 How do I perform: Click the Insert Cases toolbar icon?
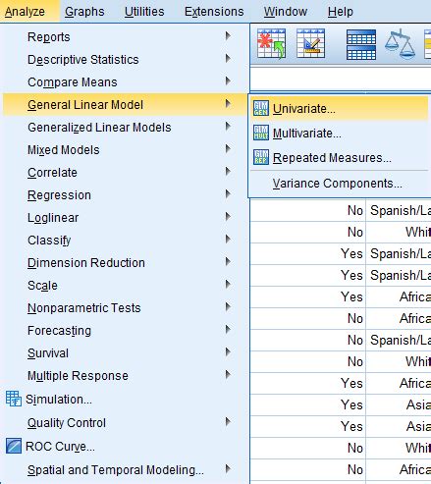(x=271, y=44)
